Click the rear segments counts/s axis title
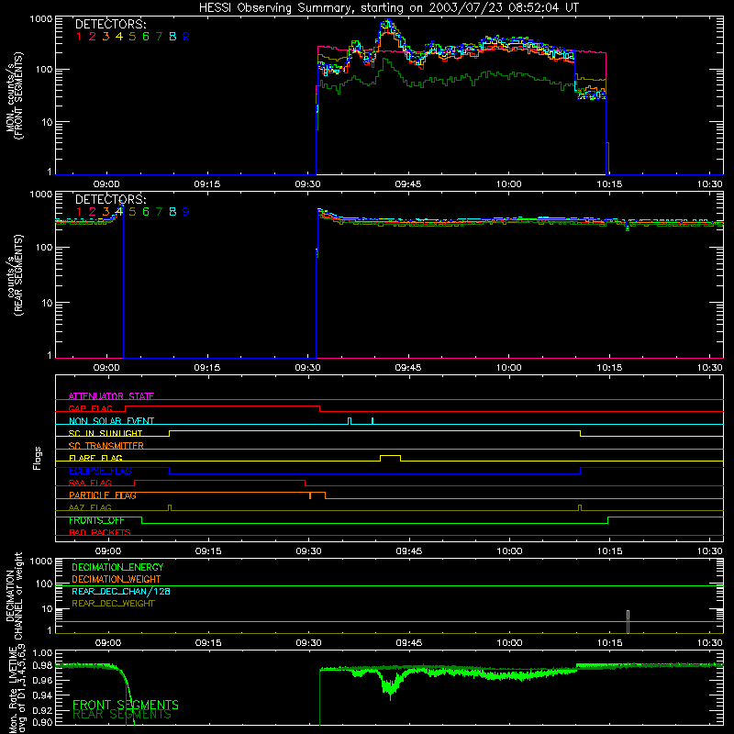 14,275
